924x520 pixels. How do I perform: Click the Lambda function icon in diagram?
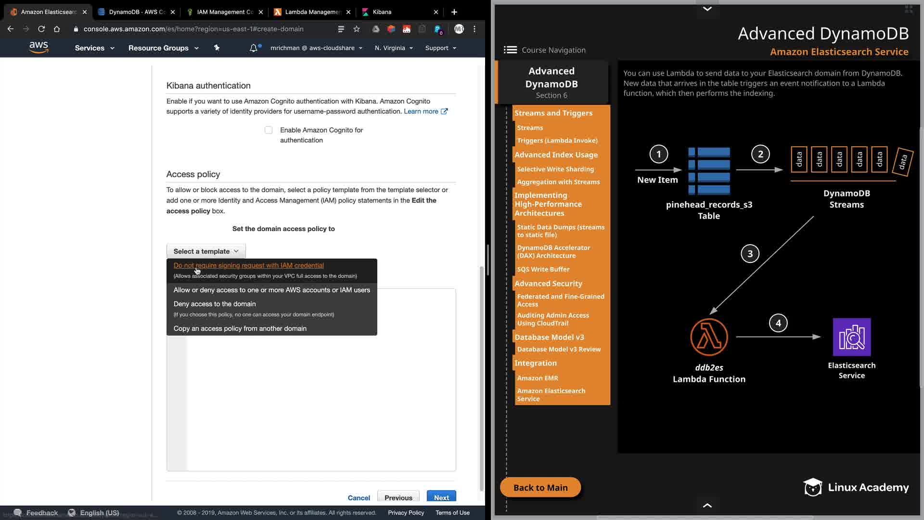pyautogui.click(x=709, y=337)
